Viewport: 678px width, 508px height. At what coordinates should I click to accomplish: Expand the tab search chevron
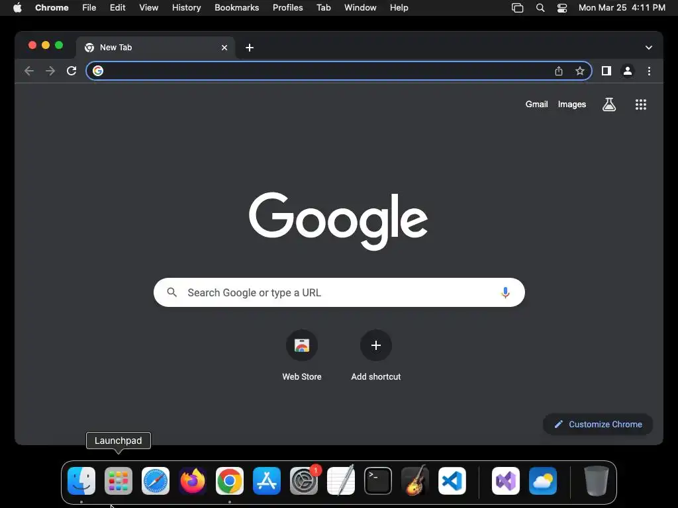648,48
